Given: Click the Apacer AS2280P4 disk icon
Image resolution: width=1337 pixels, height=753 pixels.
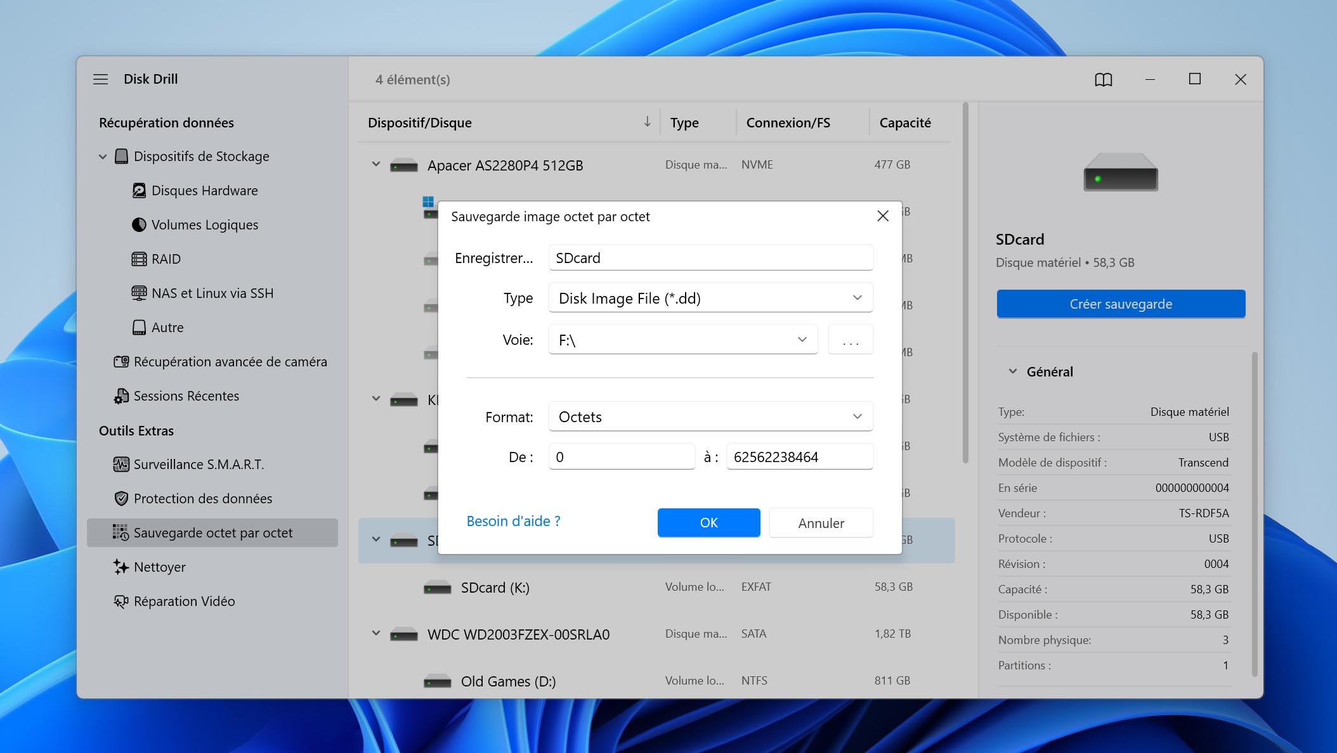Looking at the screenshot, I should click(x=404, y=166).
